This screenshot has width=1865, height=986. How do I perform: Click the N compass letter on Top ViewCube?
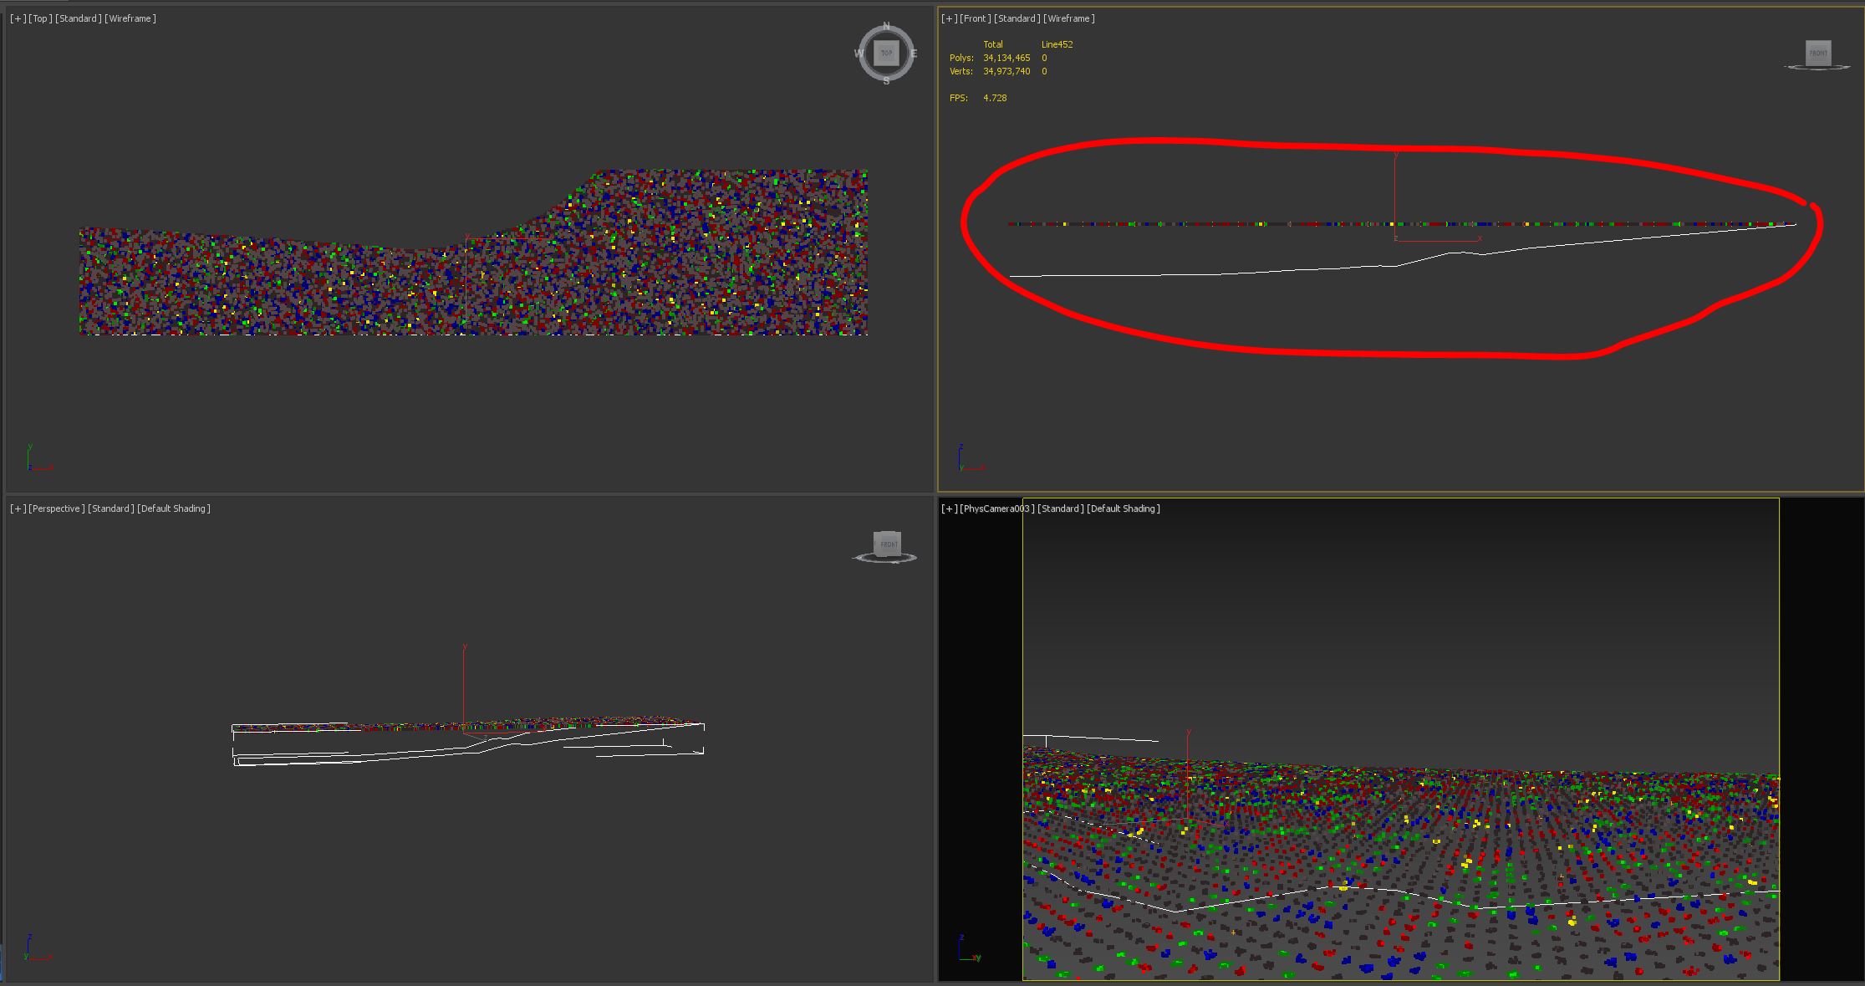pyautogui.click(x=886, y=26)
